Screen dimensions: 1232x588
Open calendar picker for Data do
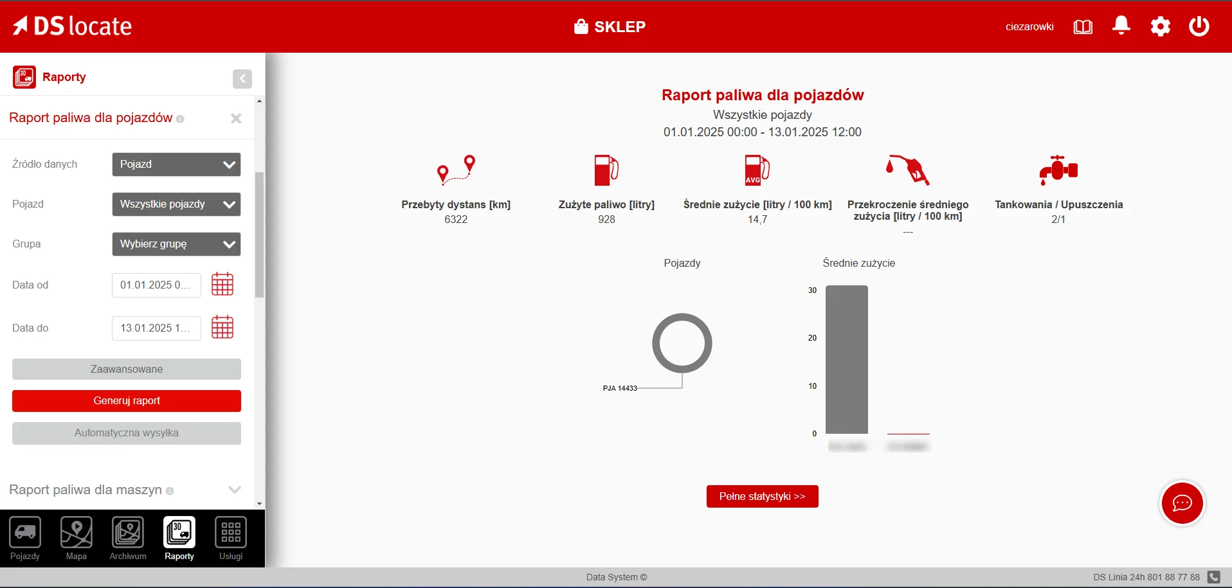coord(222,327)
